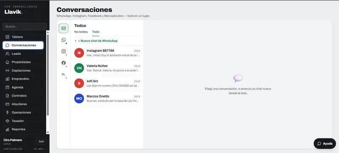The height and width of the screenshot is (153, 339).
Task: Open the Valeria Núñez conversation
Action: pyautogui.click(x=107, y=68)
